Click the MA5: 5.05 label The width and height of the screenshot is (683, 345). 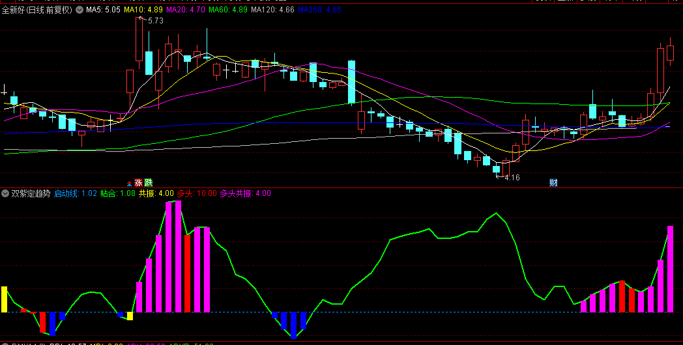(103, 10)
